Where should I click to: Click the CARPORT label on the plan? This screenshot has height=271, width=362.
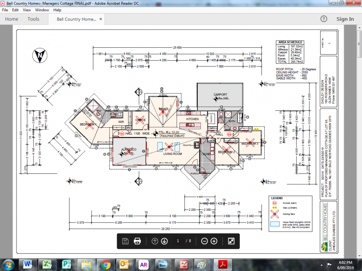220,94
